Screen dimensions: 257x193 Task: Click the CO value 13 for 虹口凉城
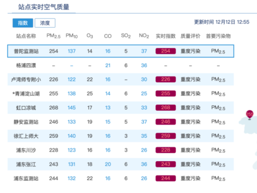(108, 108)
